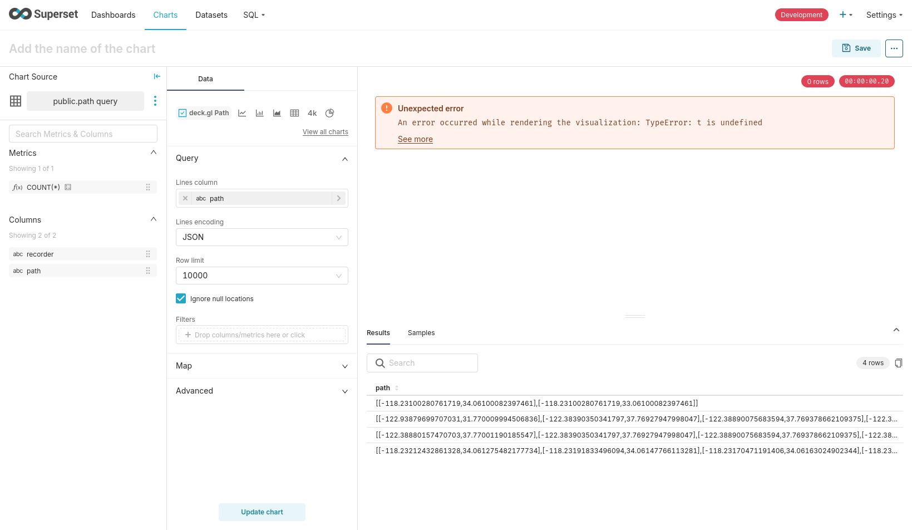Viewport: 912px width, 530px height.
Task: Select the Data tab
Action: coord(205,79)
